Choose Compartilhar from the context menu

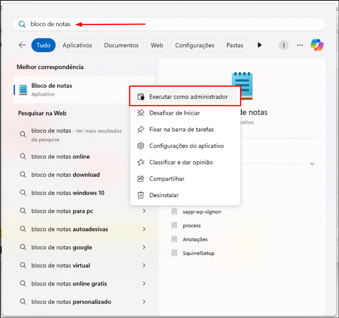point(185,178)
